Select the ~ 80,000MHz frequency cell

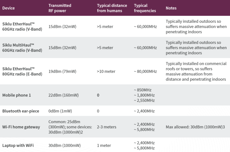pyautogui.click(x=145, y=72)
